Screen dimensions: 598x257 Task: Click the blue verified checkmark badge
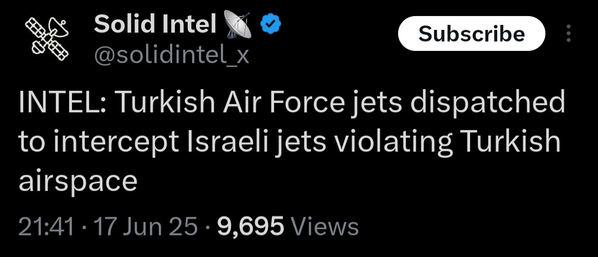point(270,24)
